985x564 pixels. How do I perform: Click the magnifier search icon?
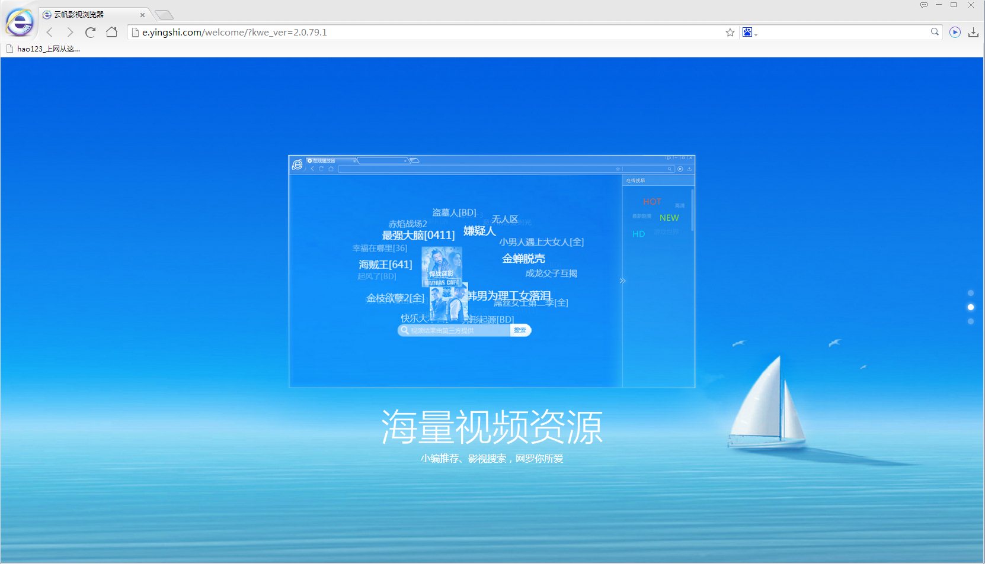[935, 32]
